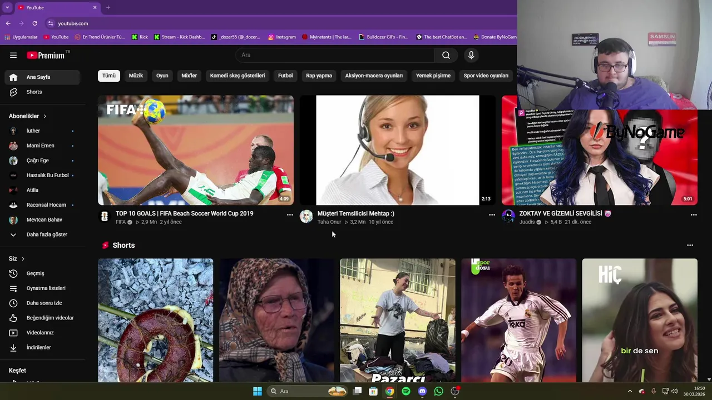This screenshot has width=712, height=400.
Task: Open Instagram bookmark in bookmarks bar
Action: pos(282,37)
